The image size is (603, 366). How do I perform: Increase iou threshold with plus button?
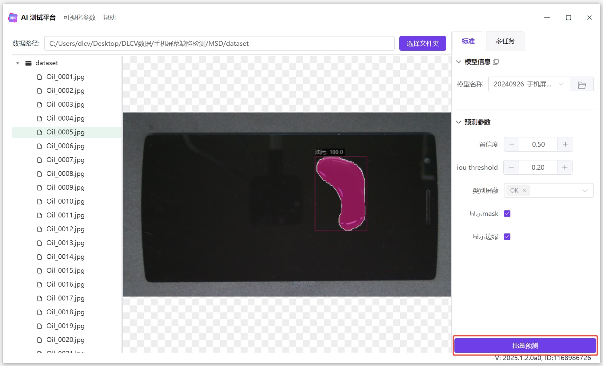pos(565,167)
